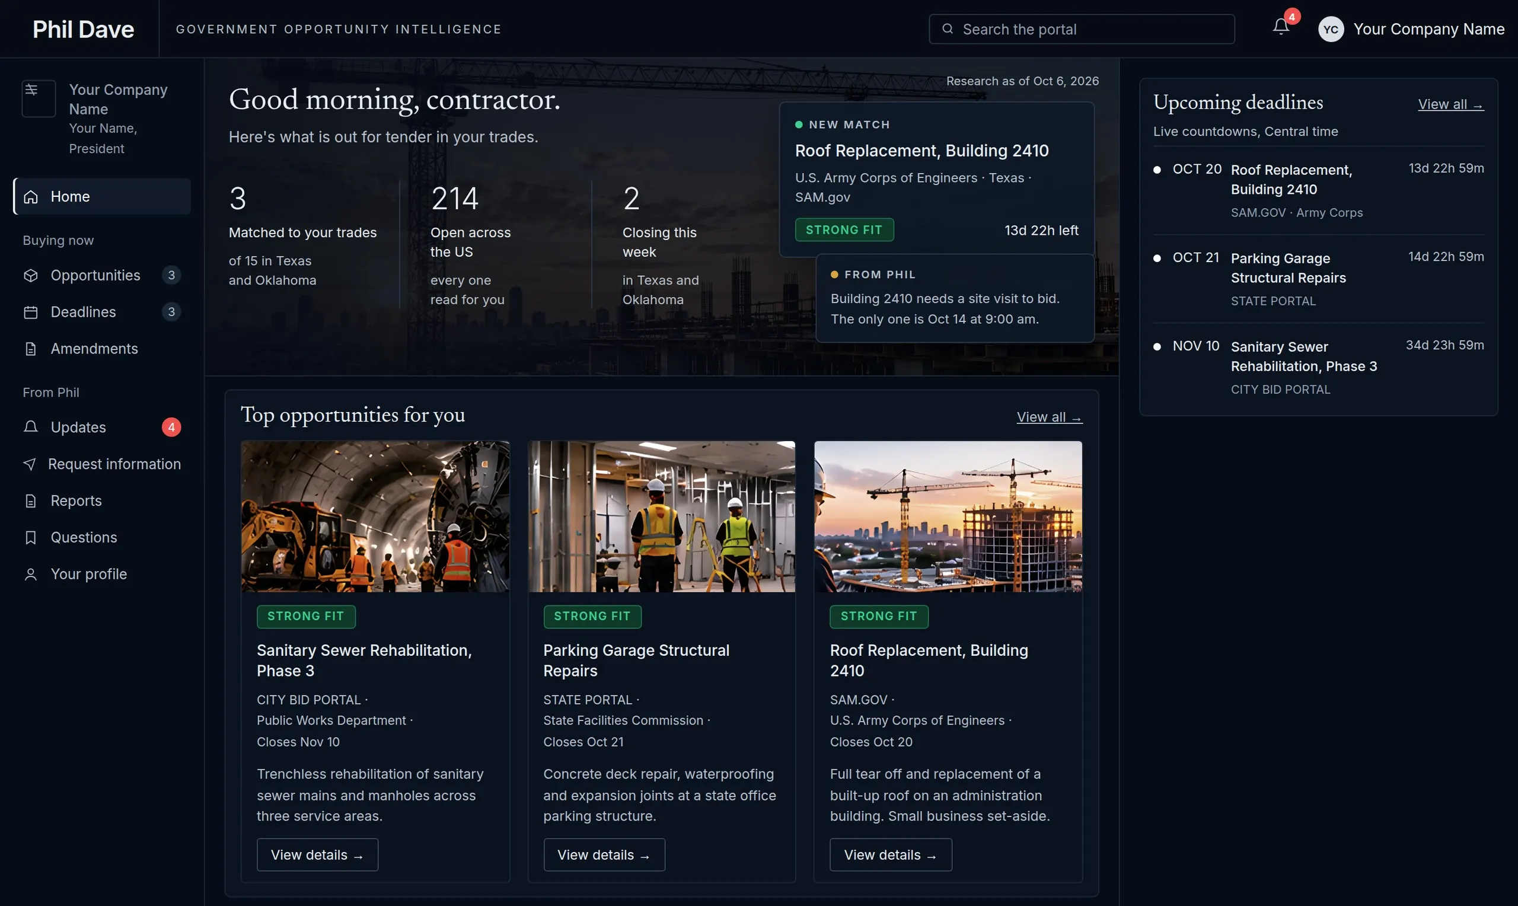Click the Questions bookmark icon
Image resolution: width=1518 pixels, height=906 pixels.
(30, 537)
